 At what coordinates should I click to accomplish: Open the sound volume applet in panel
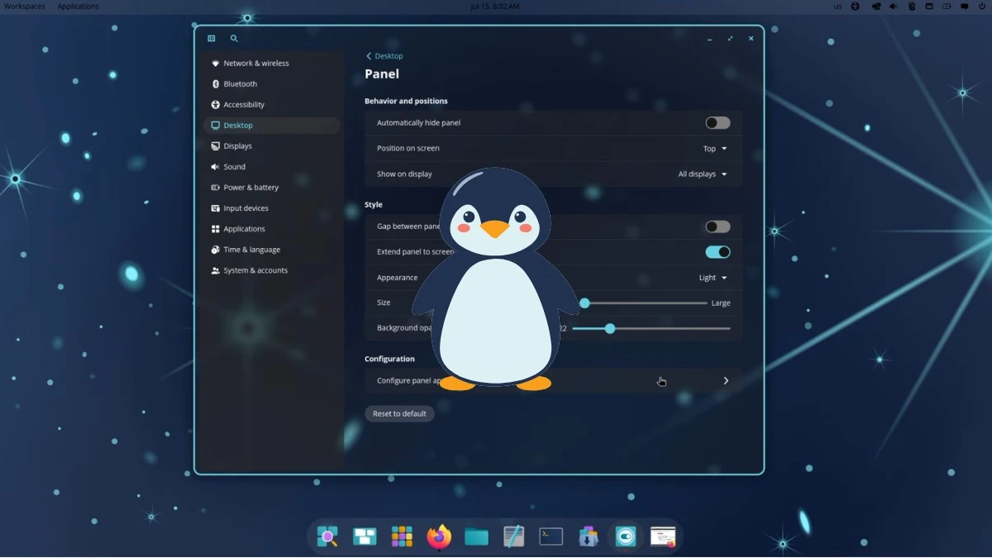coord(893,6)
